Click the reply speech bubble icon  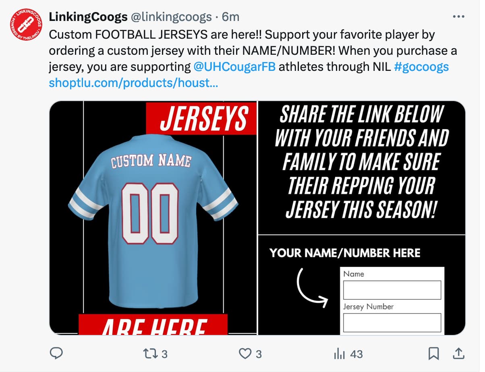[x=56, y=353]
